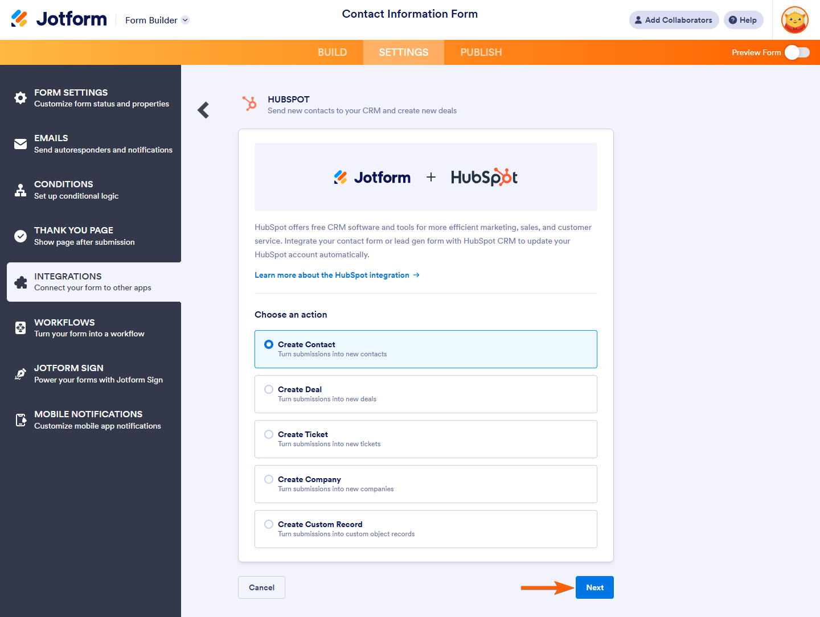Open Form Settings in the sidebar
Image resolution: width=820 pixels, height=617 pixels.
94,98
